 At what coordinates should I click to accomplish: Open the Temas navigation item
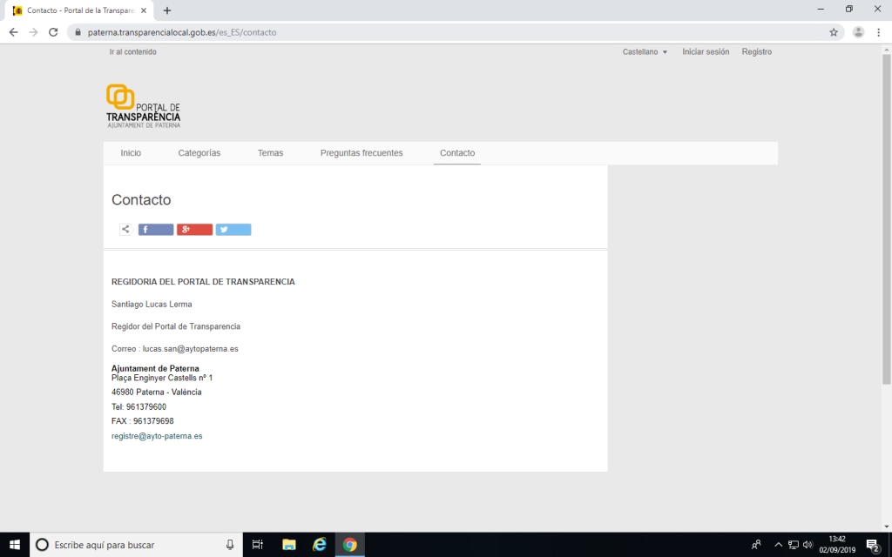pyautogui.click(x=270, y=153)
